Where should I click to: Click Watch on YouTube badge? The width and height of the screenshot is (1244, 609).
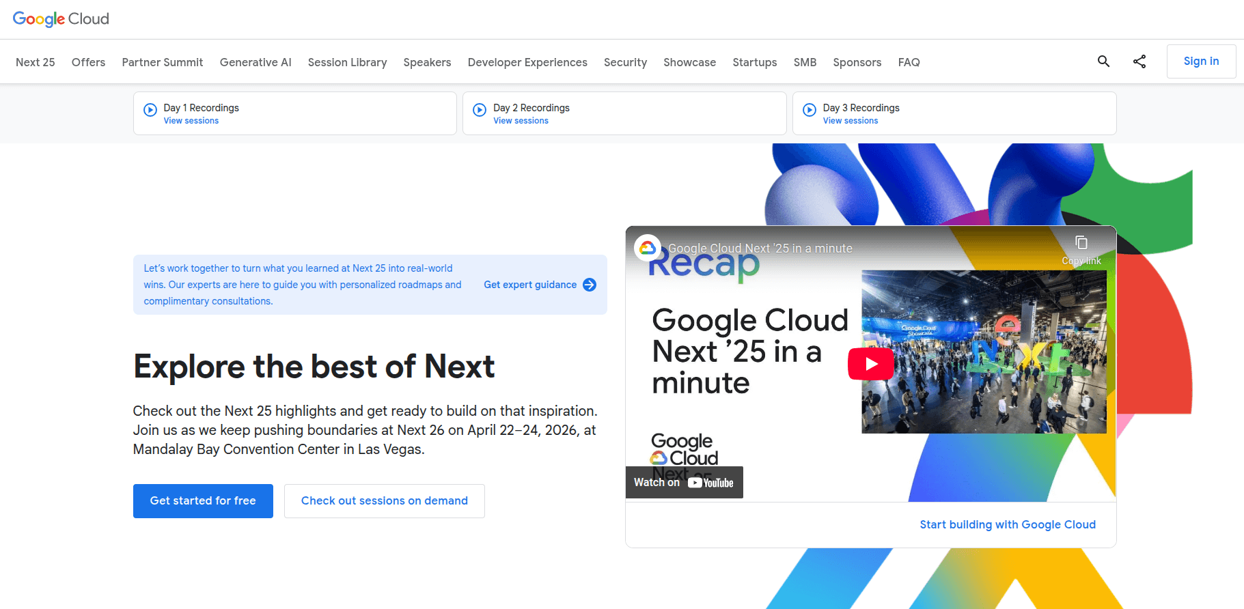(684, 482)
